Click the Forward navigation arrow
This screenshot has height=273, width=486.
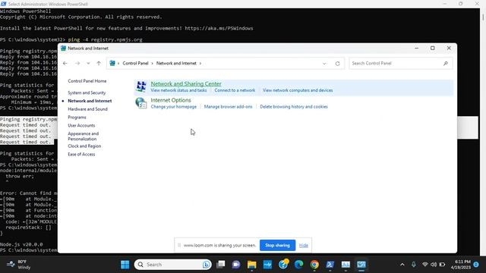[77, 63]
